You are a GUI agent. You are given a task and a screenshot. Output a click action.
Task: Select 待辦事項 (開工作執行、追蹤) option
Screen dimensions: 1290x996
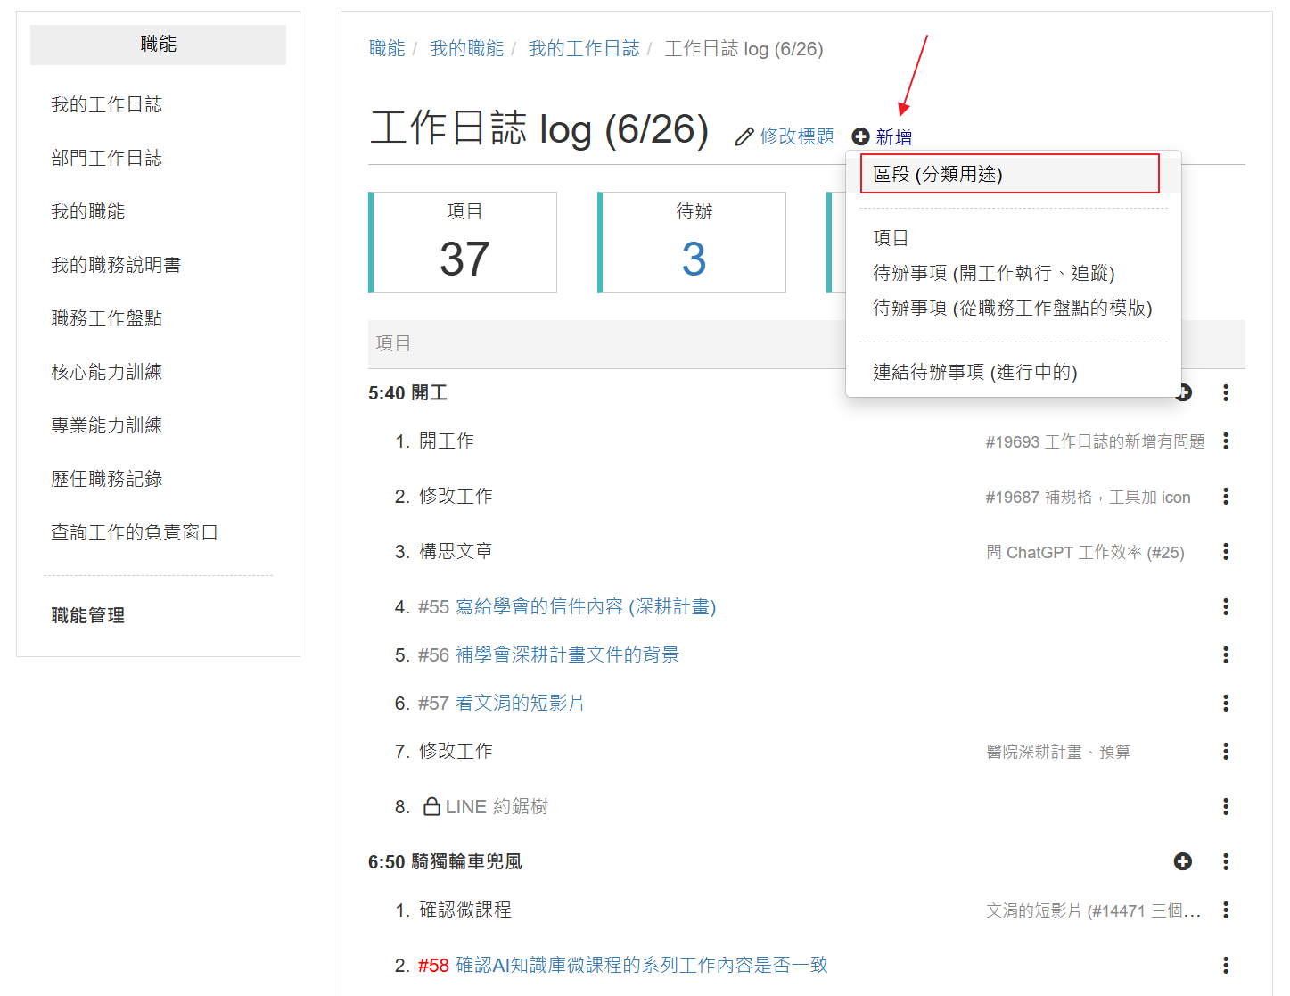tap(993, 273)
